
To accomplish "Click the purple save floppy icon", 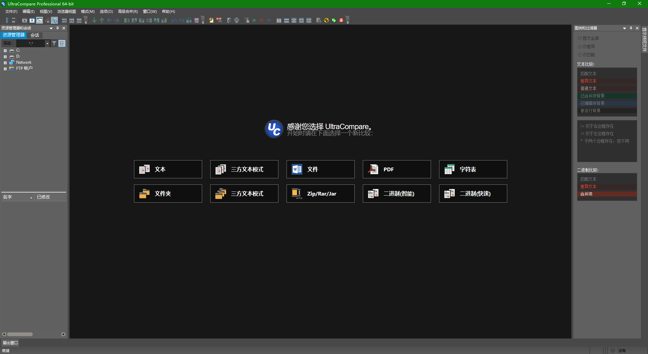I will 196,20.
